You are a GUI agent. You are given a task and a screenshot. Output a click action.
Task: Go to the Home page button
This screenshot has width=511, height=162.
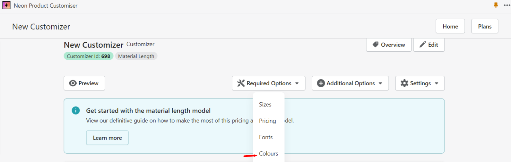coord(450,26)
